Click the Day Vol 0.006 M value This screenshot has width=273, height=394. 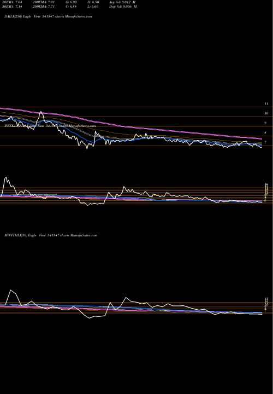tap(123, 7)
